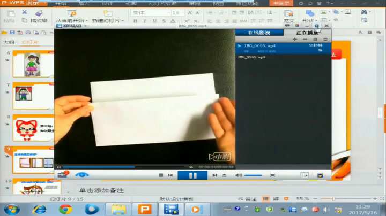Click the blue eye icon in player

(81, 175)
